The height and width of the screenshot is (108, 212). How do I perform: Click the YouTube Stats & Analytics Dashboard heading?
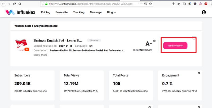36,26
